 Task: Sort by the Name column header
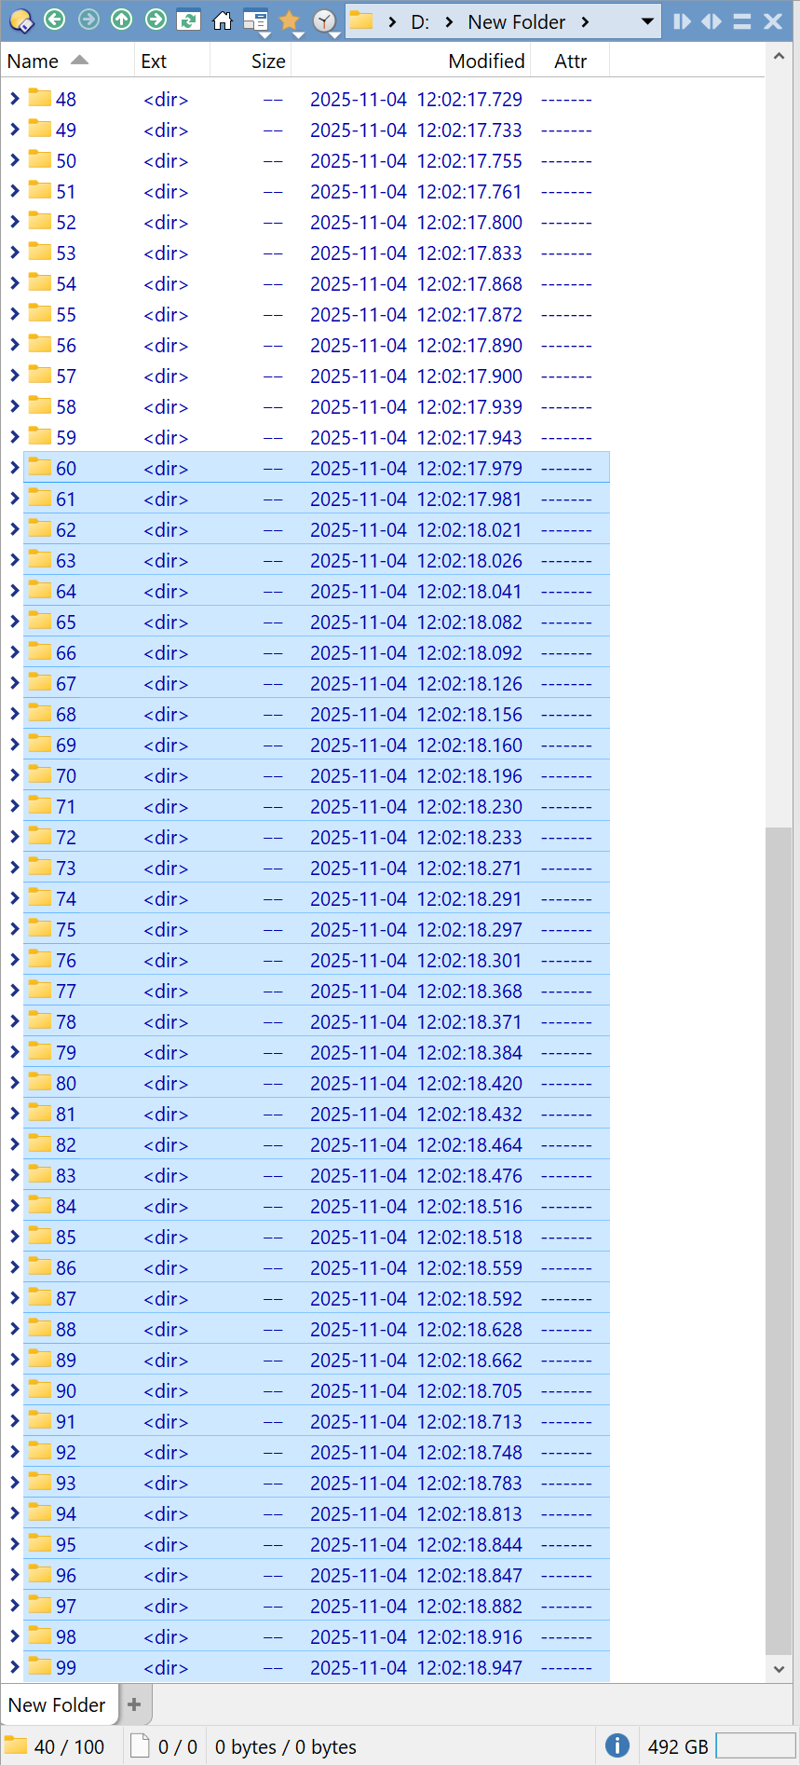pyautogui.click(x=34, y=62)
